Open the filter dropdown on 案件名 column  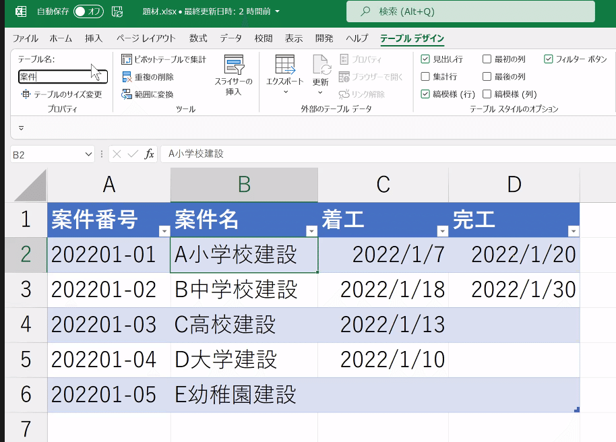click(x=311, y=231)
